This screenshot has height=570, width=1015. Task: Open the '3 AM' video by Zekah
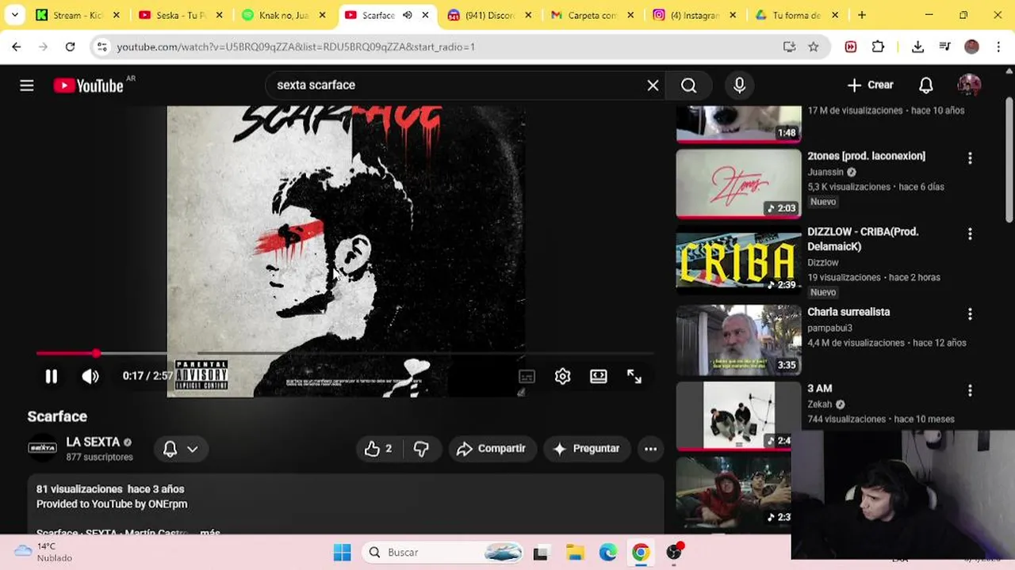[x=819, y=389]
